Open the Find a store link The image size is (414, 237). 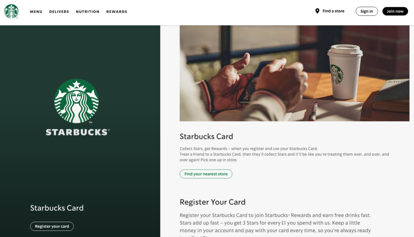(333, 11)
